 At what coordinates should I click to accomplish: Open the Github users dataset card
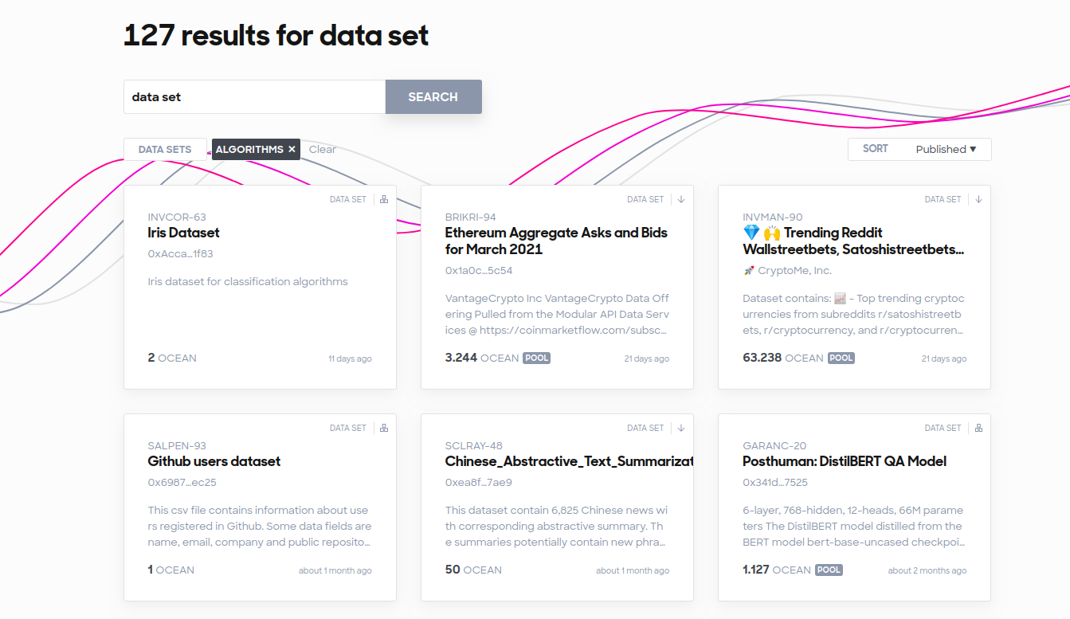click(214, 461)
